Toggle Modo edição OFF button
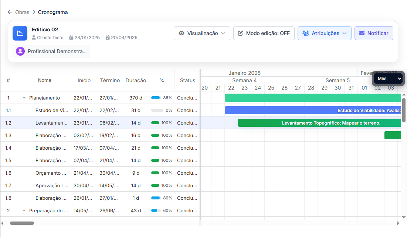 [264, 33]
